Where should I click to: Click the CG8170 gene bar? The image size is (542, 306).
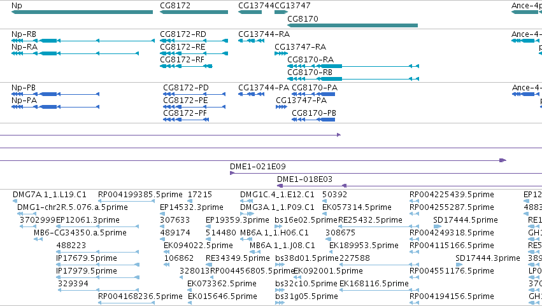[352, 25]
